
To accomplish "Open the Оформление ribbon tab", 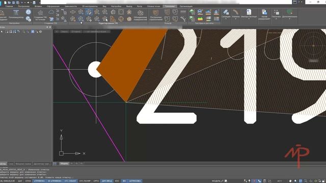I will [x=53, y=6].
